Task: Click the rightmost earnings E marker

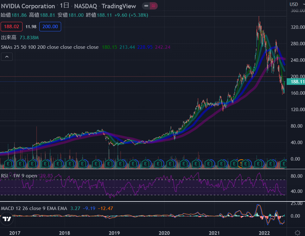Action: 284,164
